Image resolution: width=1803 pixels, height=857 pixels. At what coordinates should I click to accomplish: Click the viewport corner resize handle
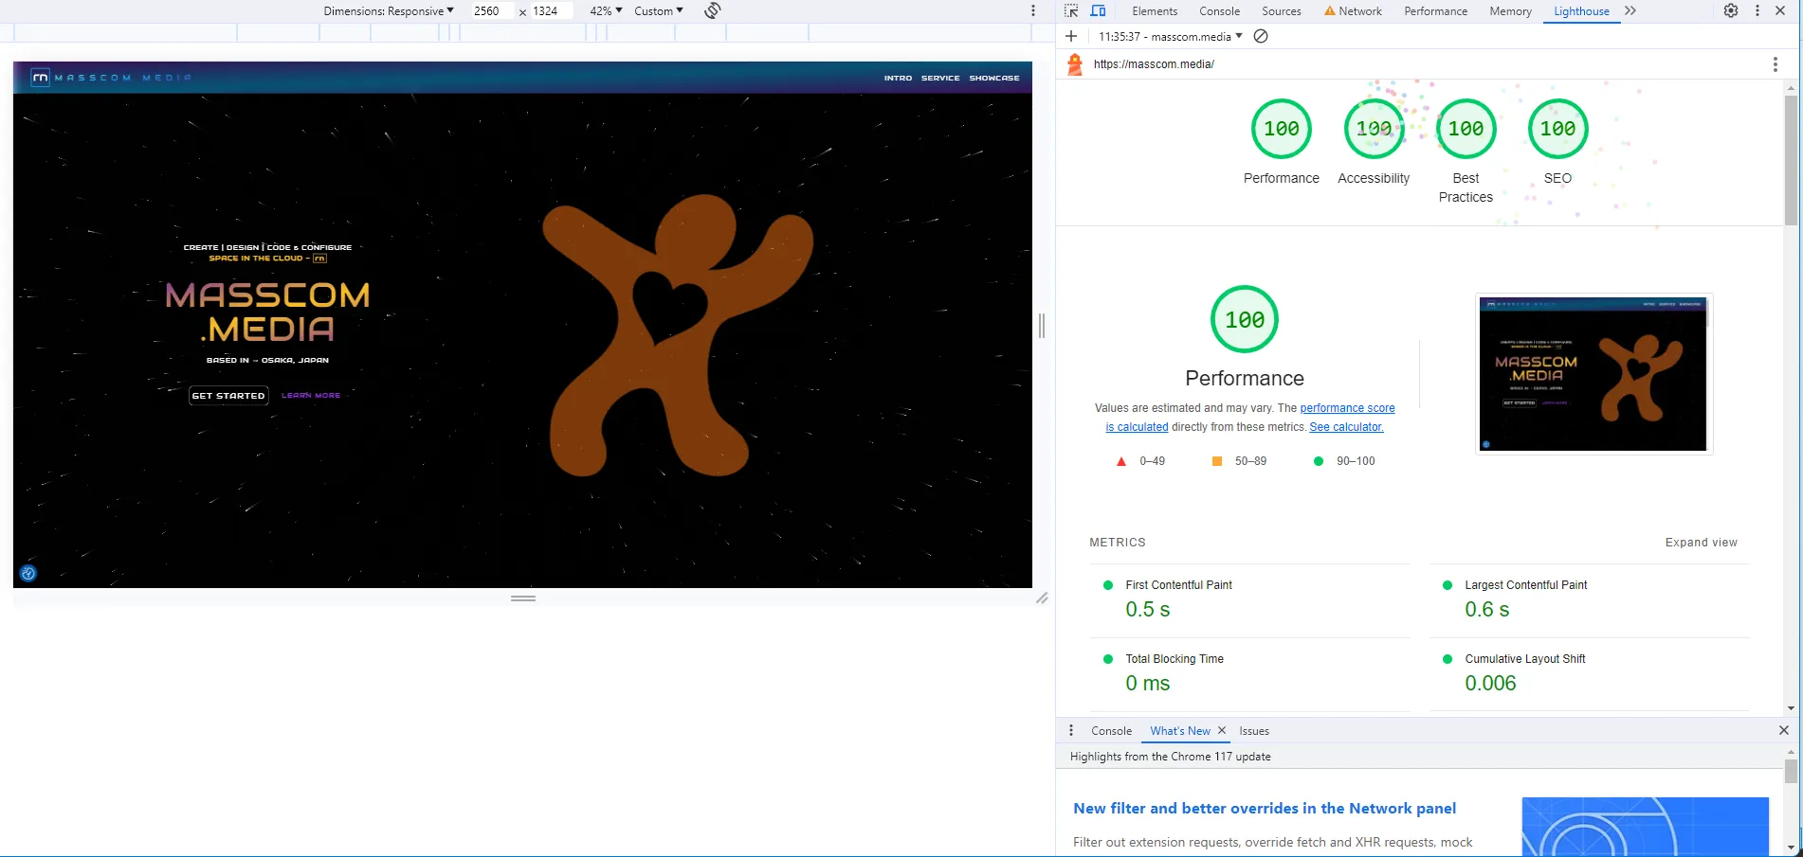pyautogui.click(x=1042, y=598)
